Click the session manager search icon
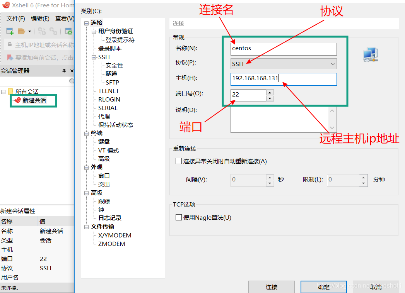This screenshot has height=293, width=405. pyautogui.click(x=72, y=81)
